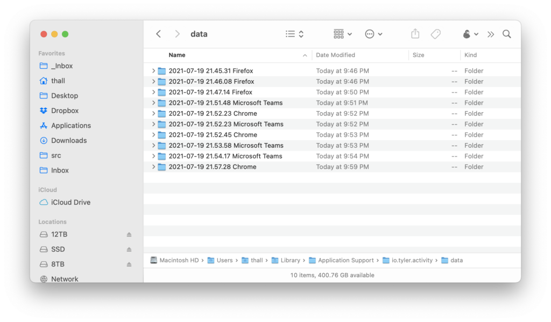Expand the 21.51.48 Microsoft Teams folder

click(x=153, y=103)
